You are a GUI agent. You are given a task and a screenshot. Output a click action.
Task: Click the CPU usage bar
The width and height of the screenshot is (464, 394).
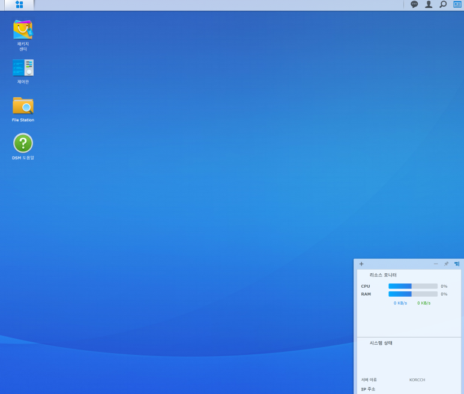pos(413,286)
